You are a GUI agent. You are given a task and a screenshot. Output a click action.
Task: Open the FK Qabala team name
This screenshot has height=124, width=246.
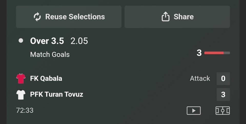coord(46,78)
